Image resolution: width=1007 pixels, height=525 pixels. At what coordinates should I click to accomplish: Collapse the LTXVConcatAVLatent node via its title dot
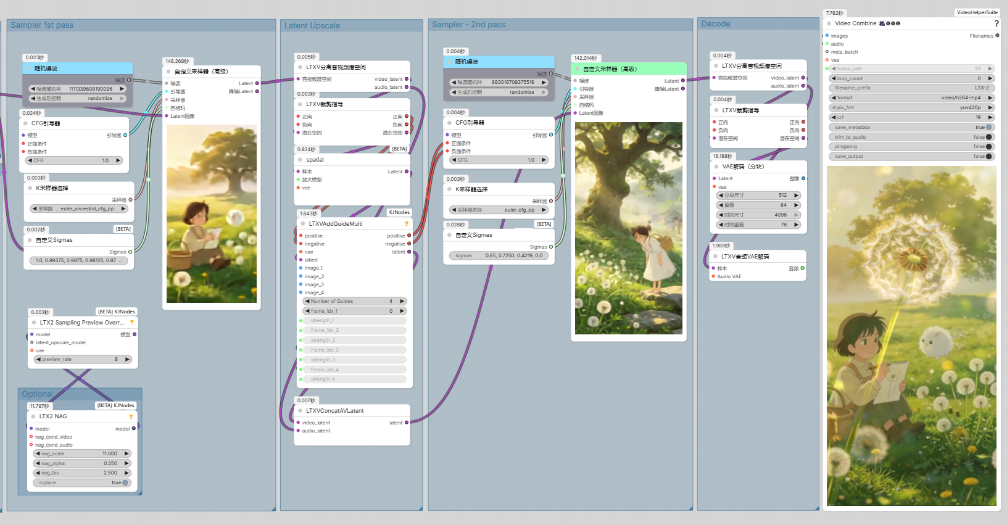point(300,411)
